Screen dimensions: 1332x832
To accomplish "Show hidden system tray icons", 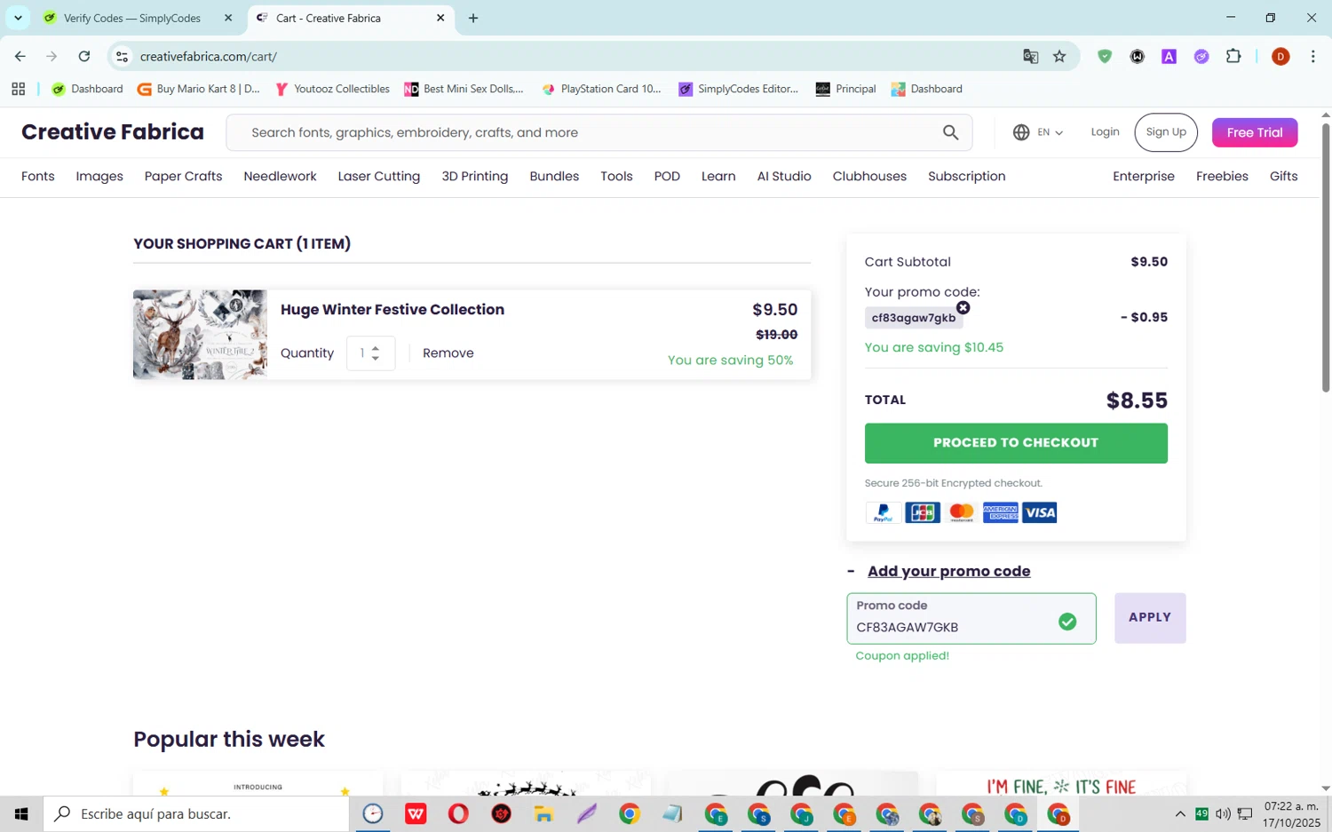I will tap(1180, 813).
